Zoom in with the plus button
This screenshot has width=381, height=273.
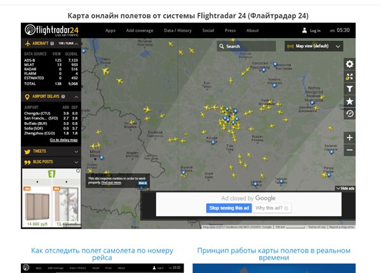tap(349, 137)
